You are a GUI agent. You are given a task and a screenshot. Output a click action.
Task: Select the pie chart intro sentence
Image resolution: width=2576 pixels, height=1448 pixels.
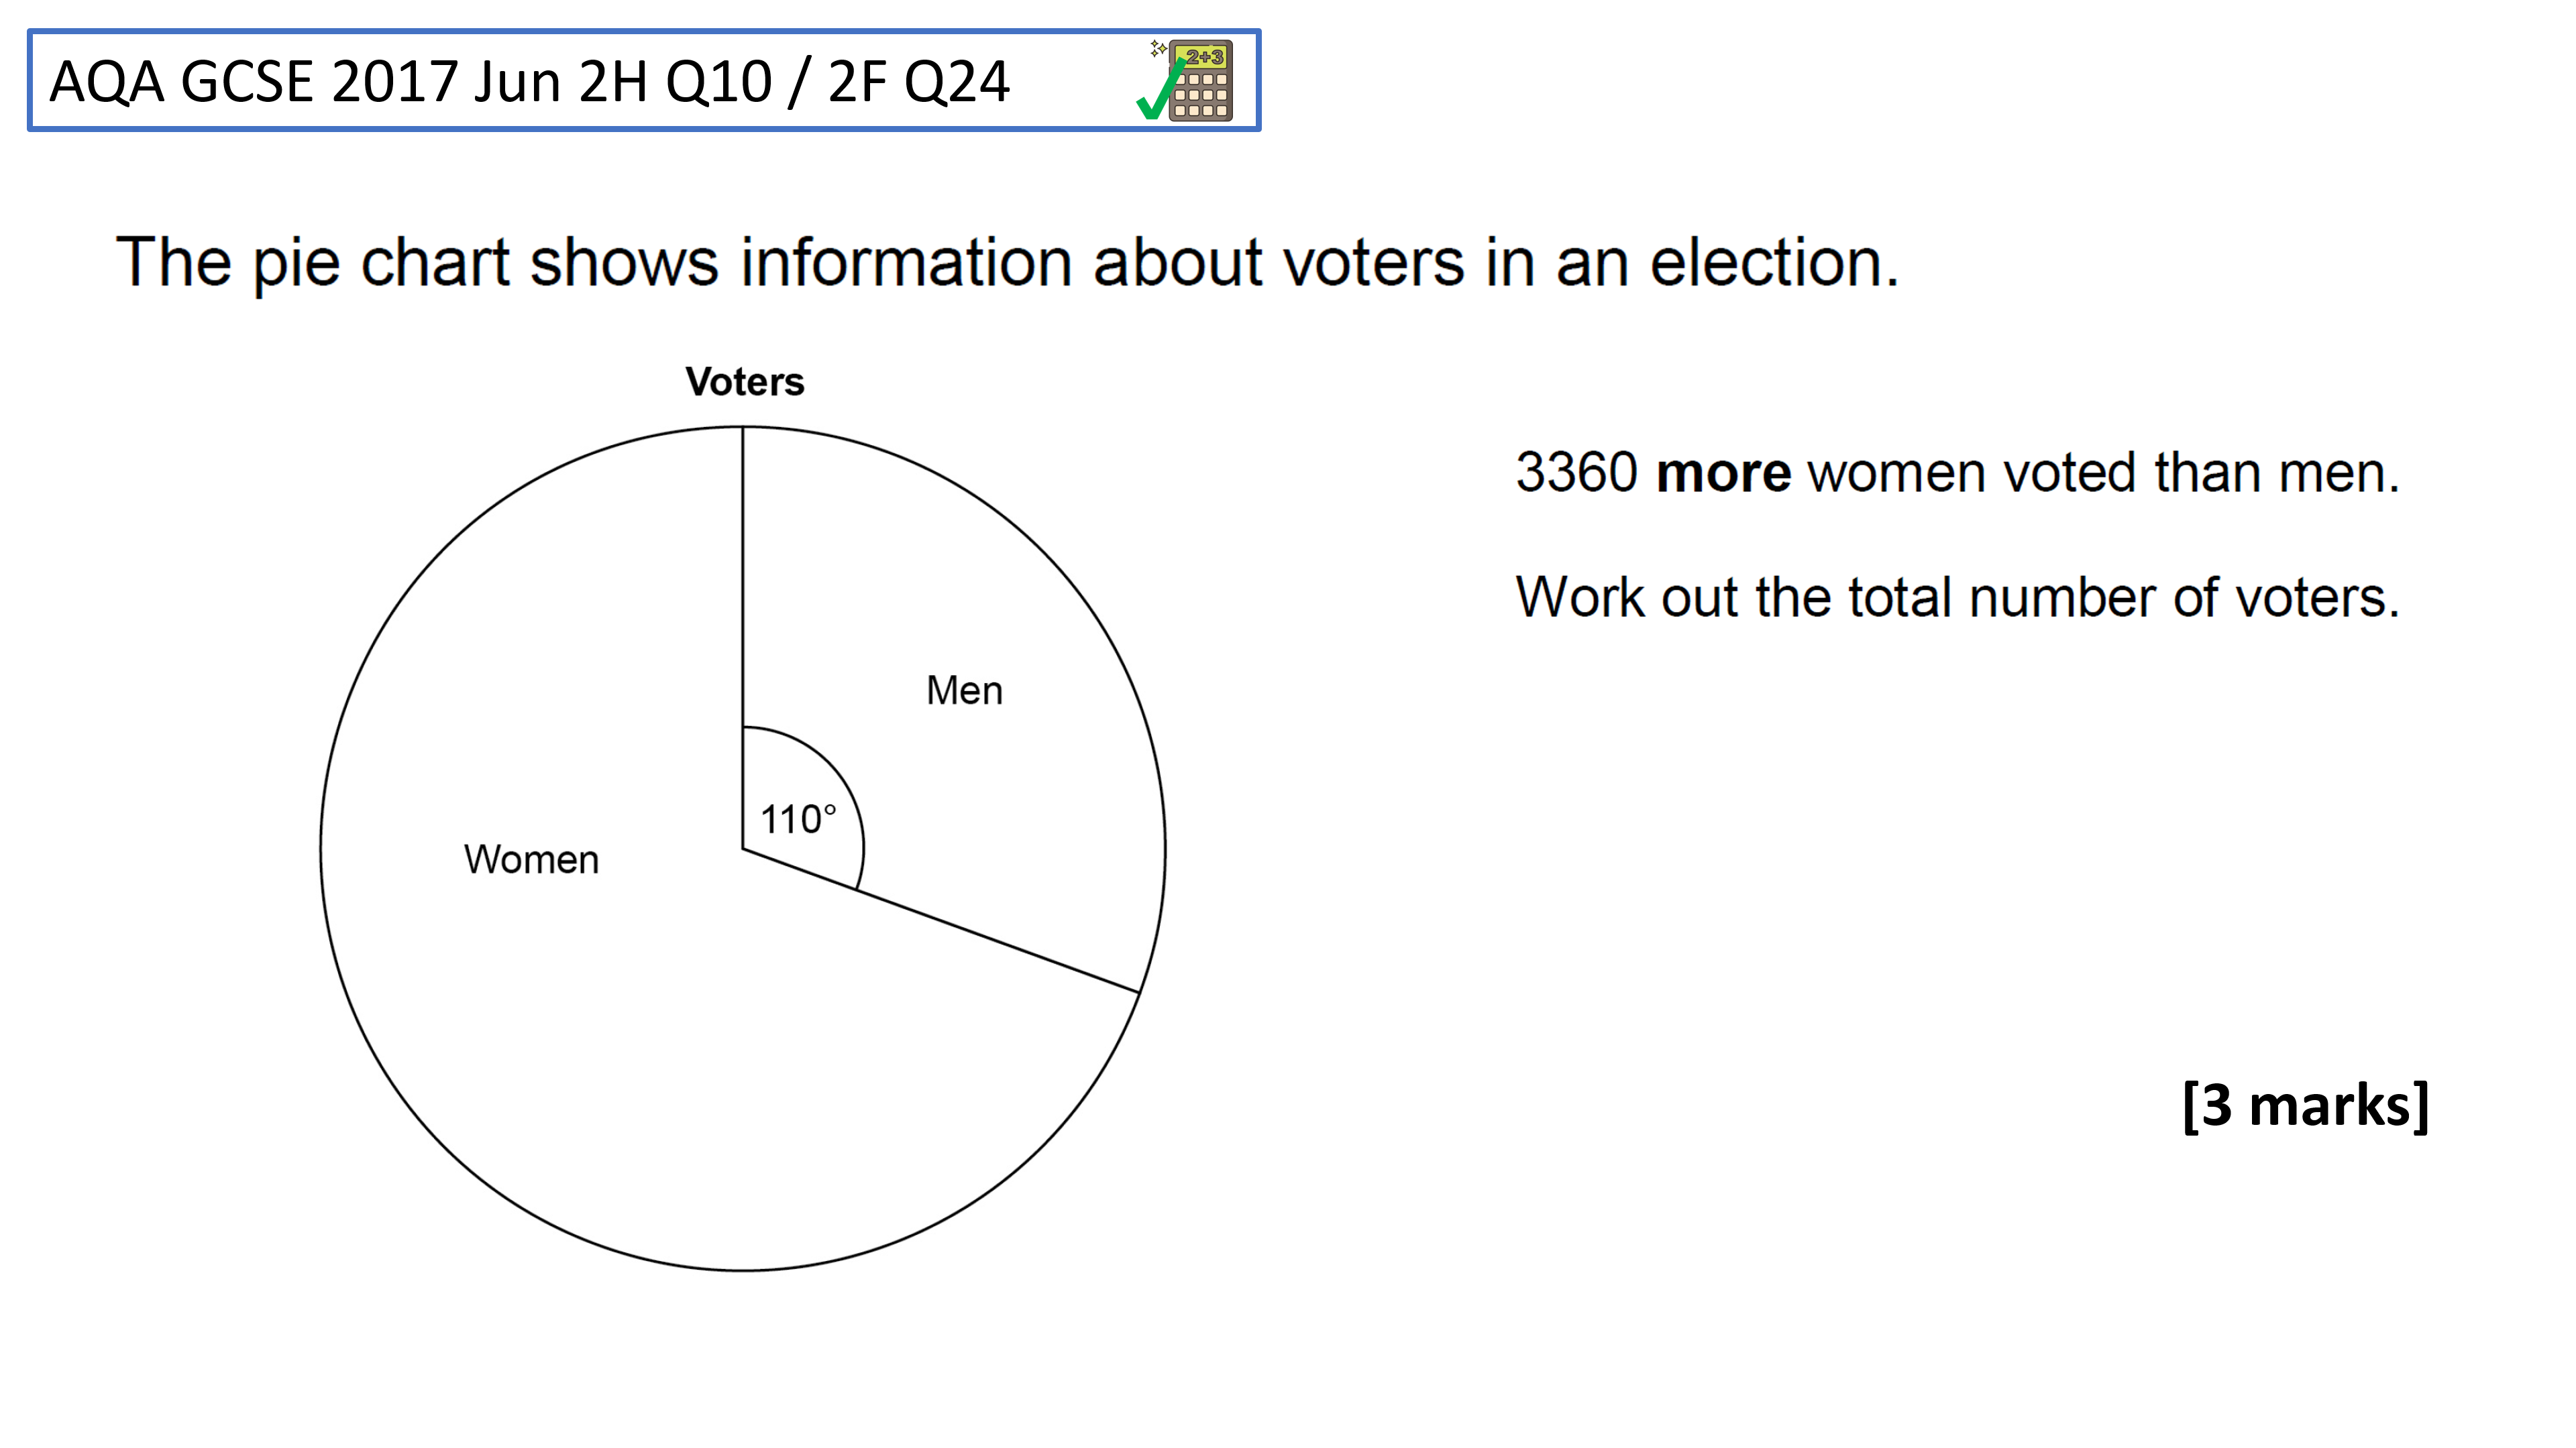pyautogui.click(x=1007, y=263)
